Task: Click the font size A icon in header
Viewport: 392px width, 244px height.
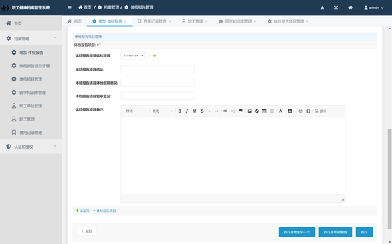Action: (322, 8)
